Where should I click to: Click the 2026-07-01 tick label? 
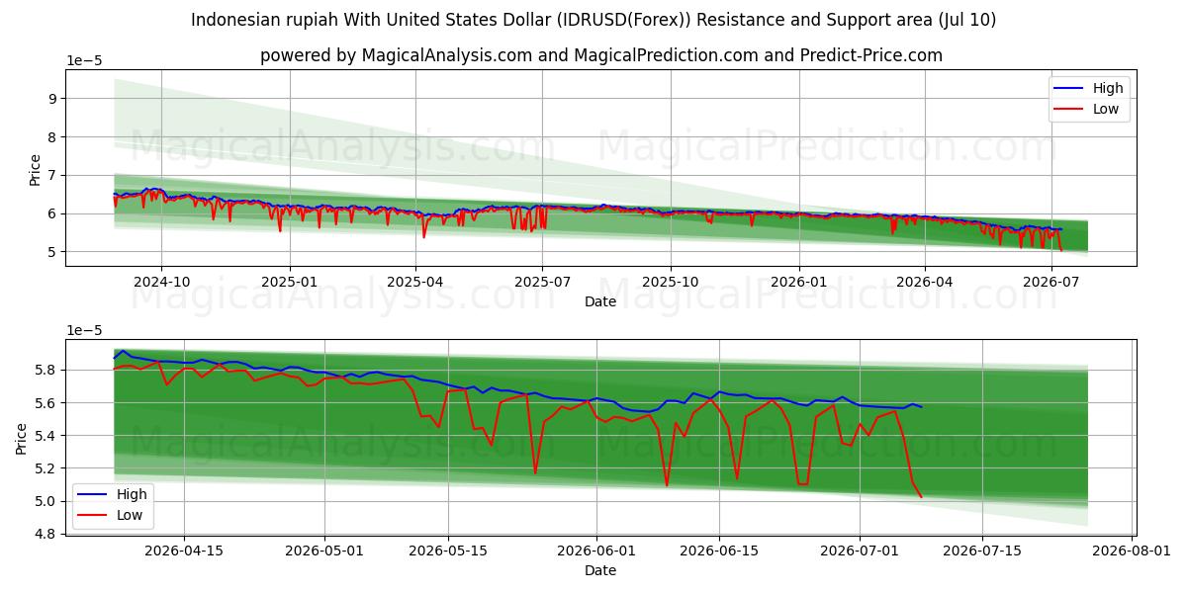861,551
